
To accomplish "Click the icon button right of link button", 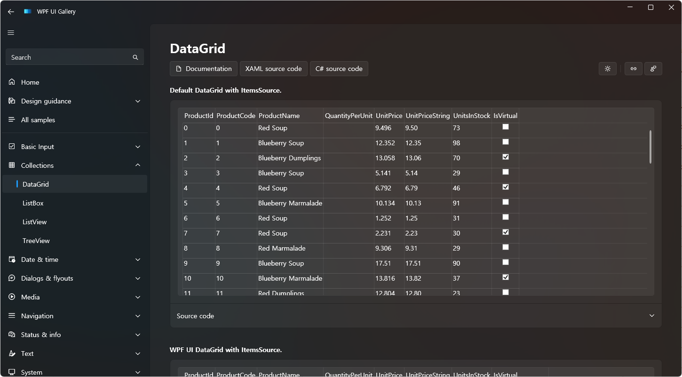I will pyautogui.click(x=653, y=69).
